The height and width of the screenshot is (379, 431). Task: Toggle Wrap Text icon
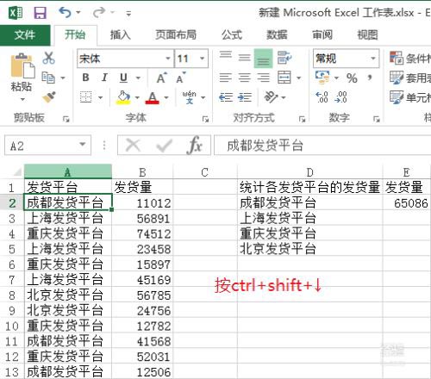click(x=284, y=59)
